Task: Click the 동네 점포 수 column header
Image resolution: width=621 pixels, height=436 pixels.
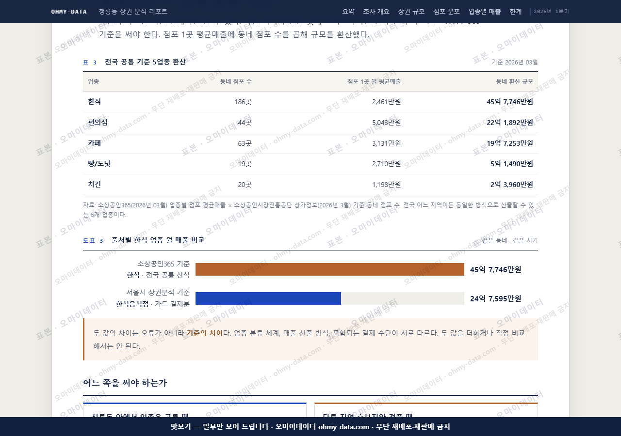Action: tap(235, 81)
